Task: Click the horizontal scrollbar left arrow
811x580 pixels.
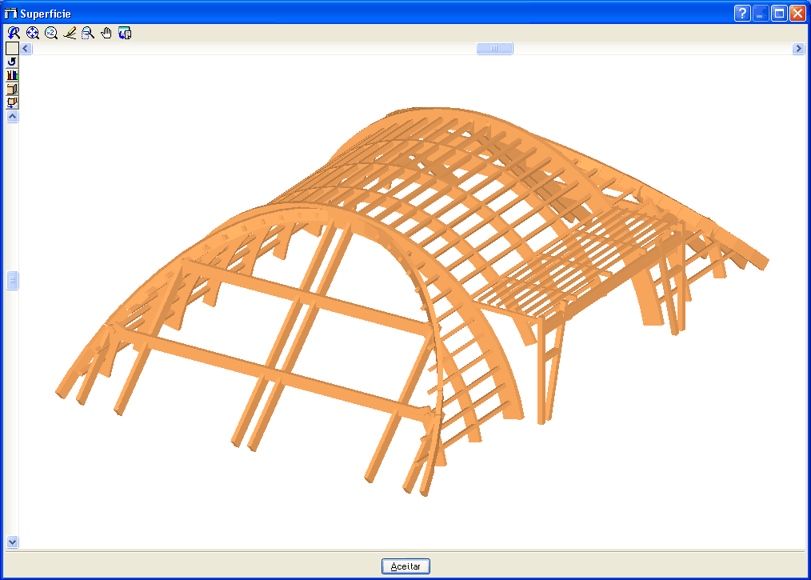Action: coord(26,49)
